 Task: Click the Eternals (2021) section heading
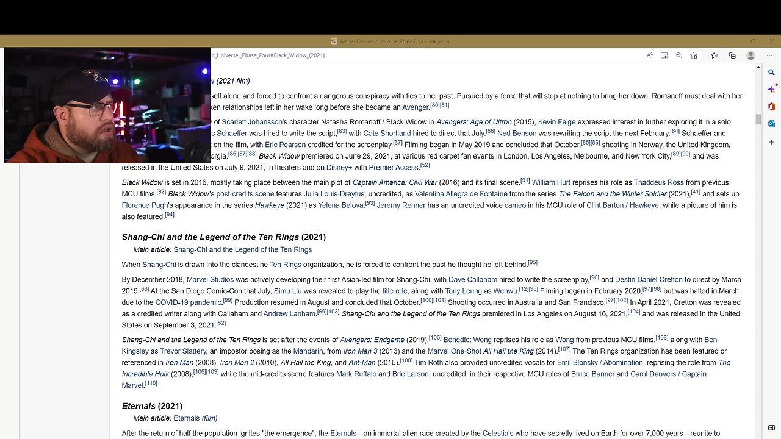152,406
